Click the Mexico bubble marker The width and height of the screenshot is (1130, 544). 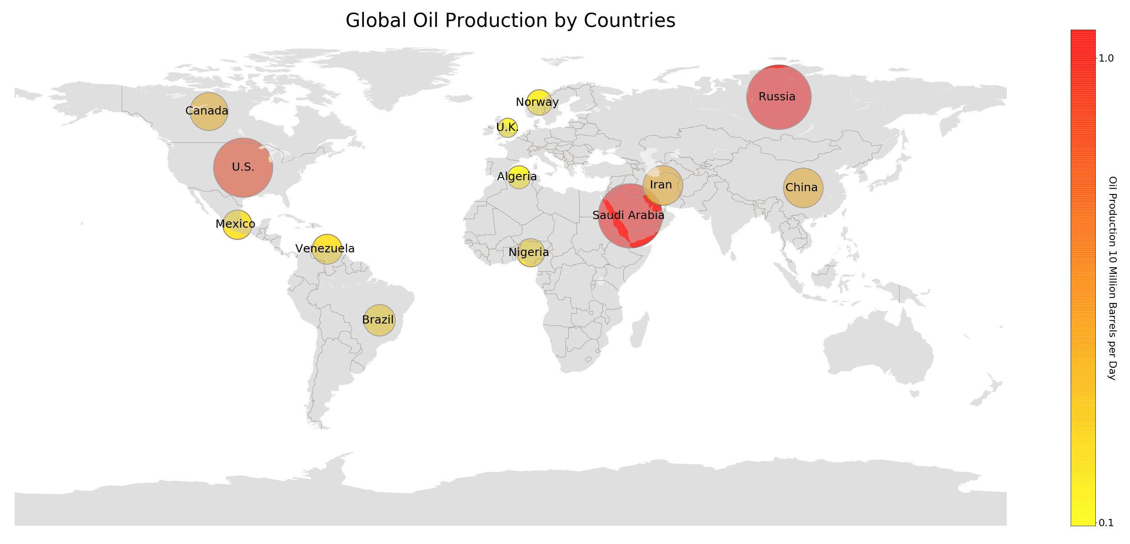pyautogui.click(x=237, y=225)
